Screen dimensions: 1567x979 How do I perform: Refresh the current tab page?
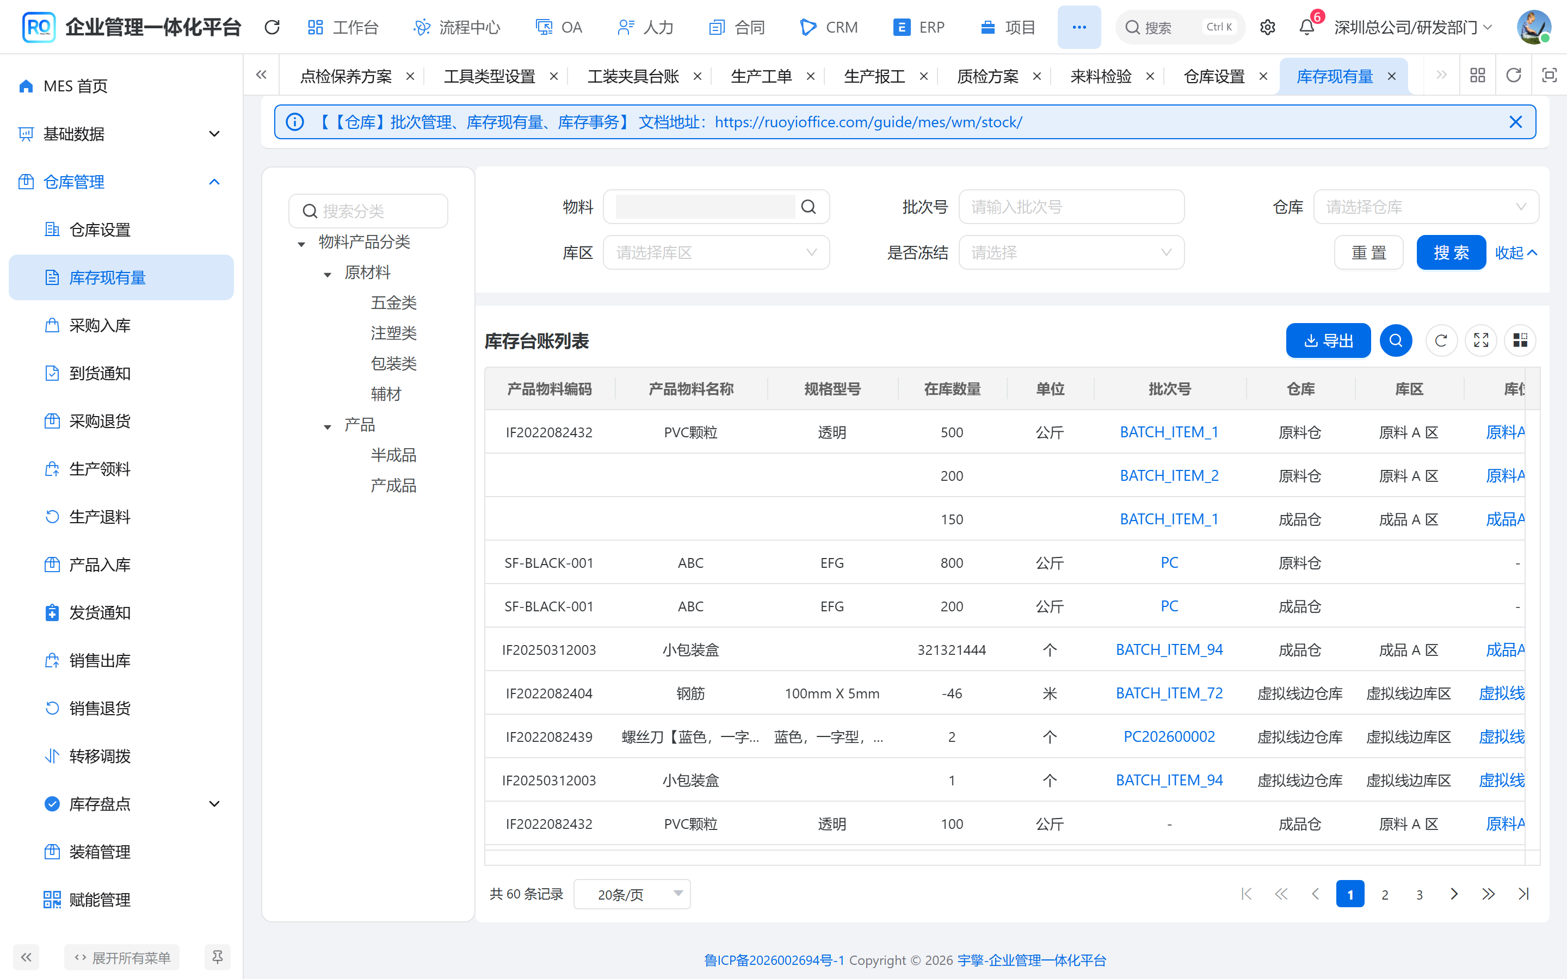pyautogui.click(x=1513, y=75)
